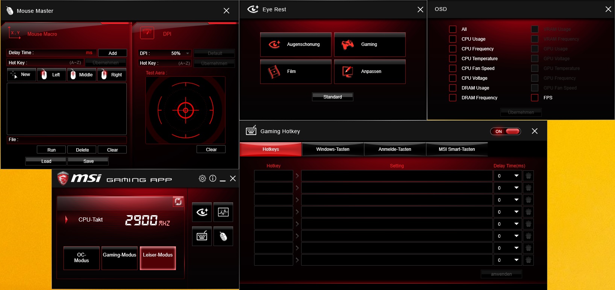Image resolution: width=615 pixels, height=290 pixels.
Task: Check FPS in OSD
Action: coord(535,98)
